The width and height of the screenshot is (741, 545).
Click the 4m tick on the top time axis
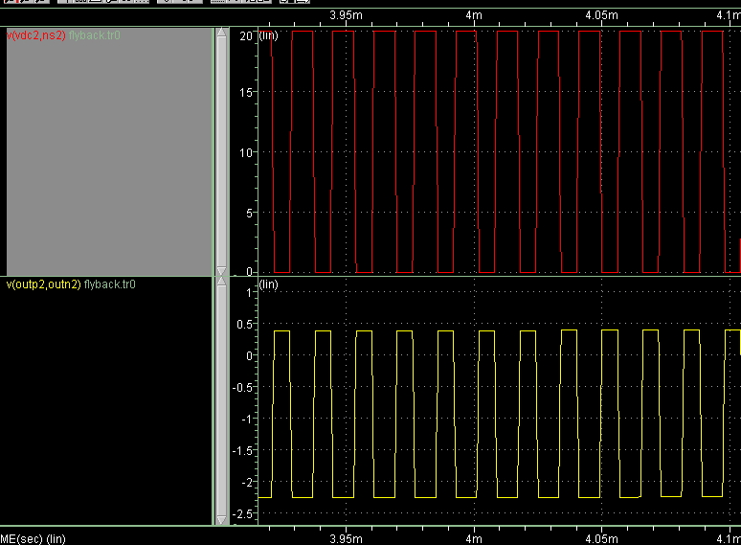coord(473,15)
